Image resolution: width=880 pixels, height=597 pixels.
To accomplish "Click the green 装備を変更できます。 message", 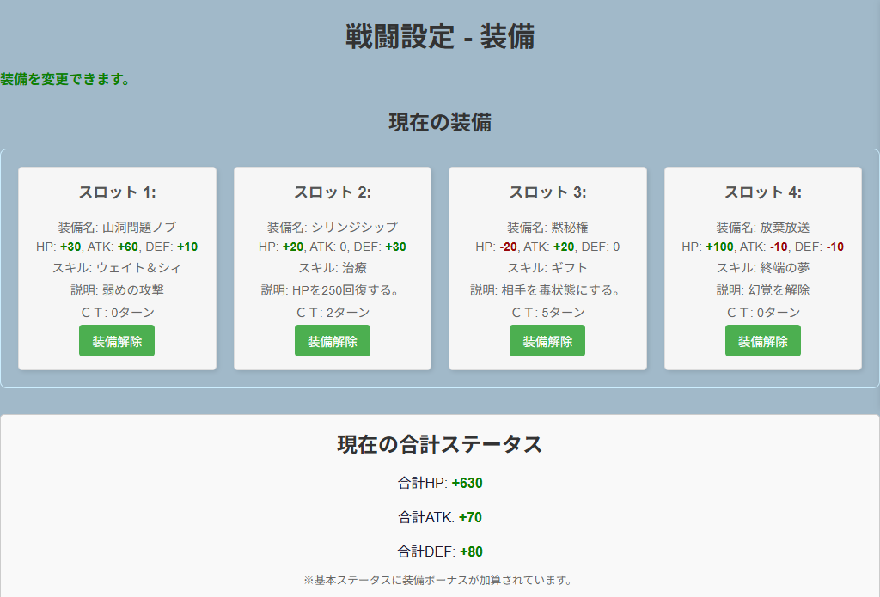I will click(x=65, y=80).
